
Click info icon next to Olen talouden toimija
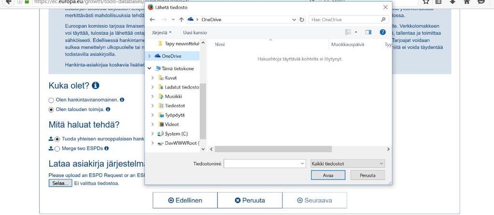coord(108,109)
